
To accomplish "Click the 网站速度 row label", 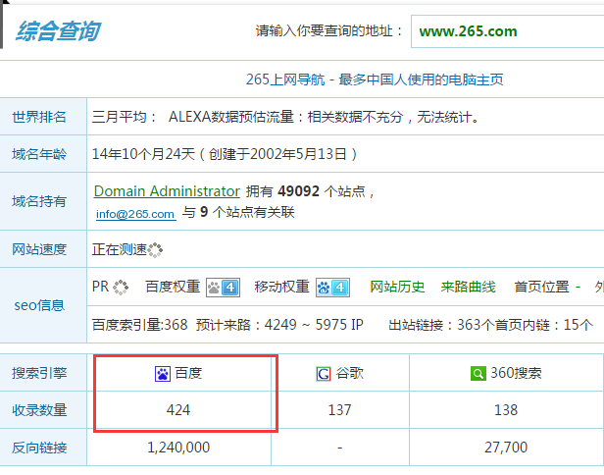I will (39, 249).
